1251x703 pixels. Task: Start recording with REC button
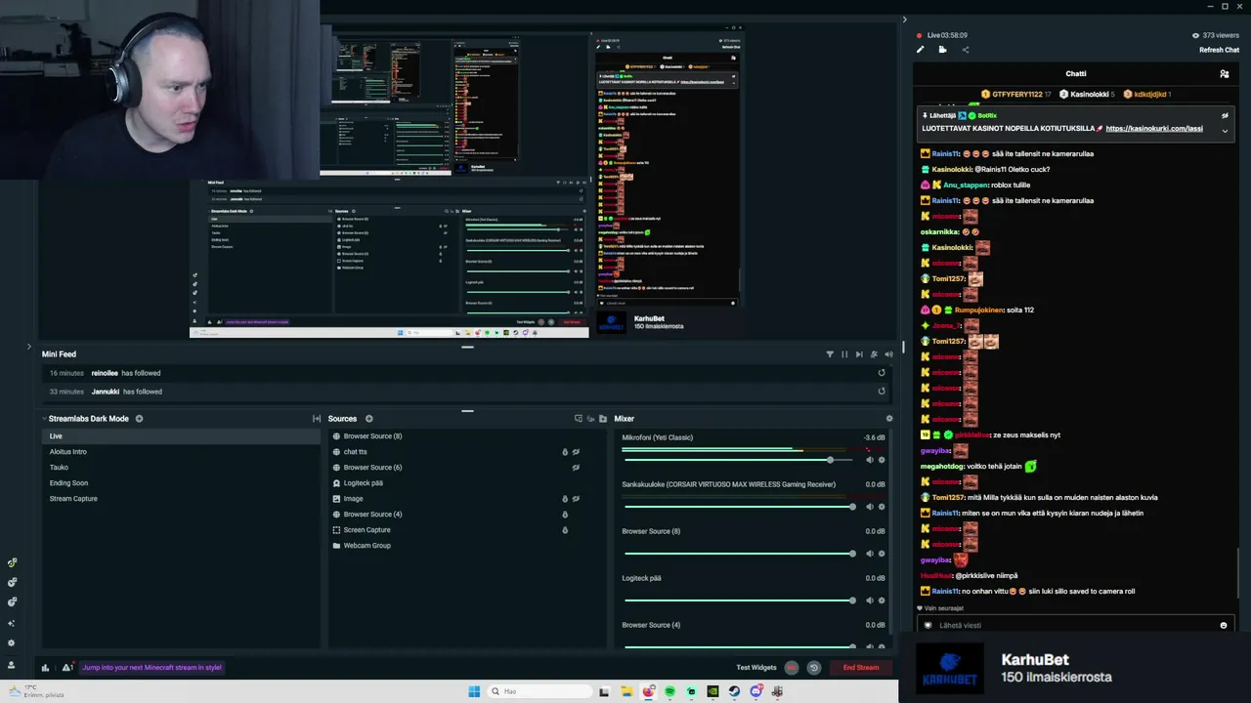click(x=792, y=668)
